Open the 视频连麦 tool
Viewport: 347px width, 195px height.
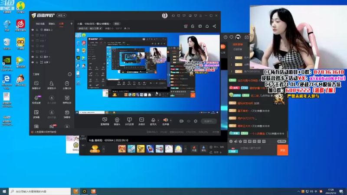click(x=36, y=100)
